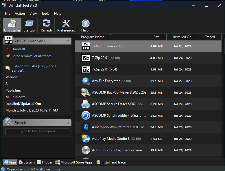Open Preferences from the toolbar

[66, 25]
